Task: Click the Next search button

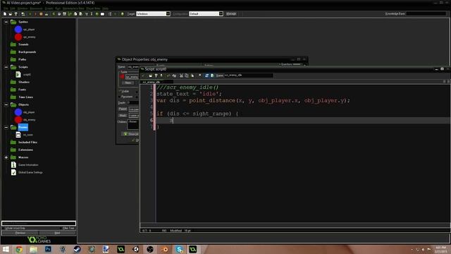Action: point(57,233)
